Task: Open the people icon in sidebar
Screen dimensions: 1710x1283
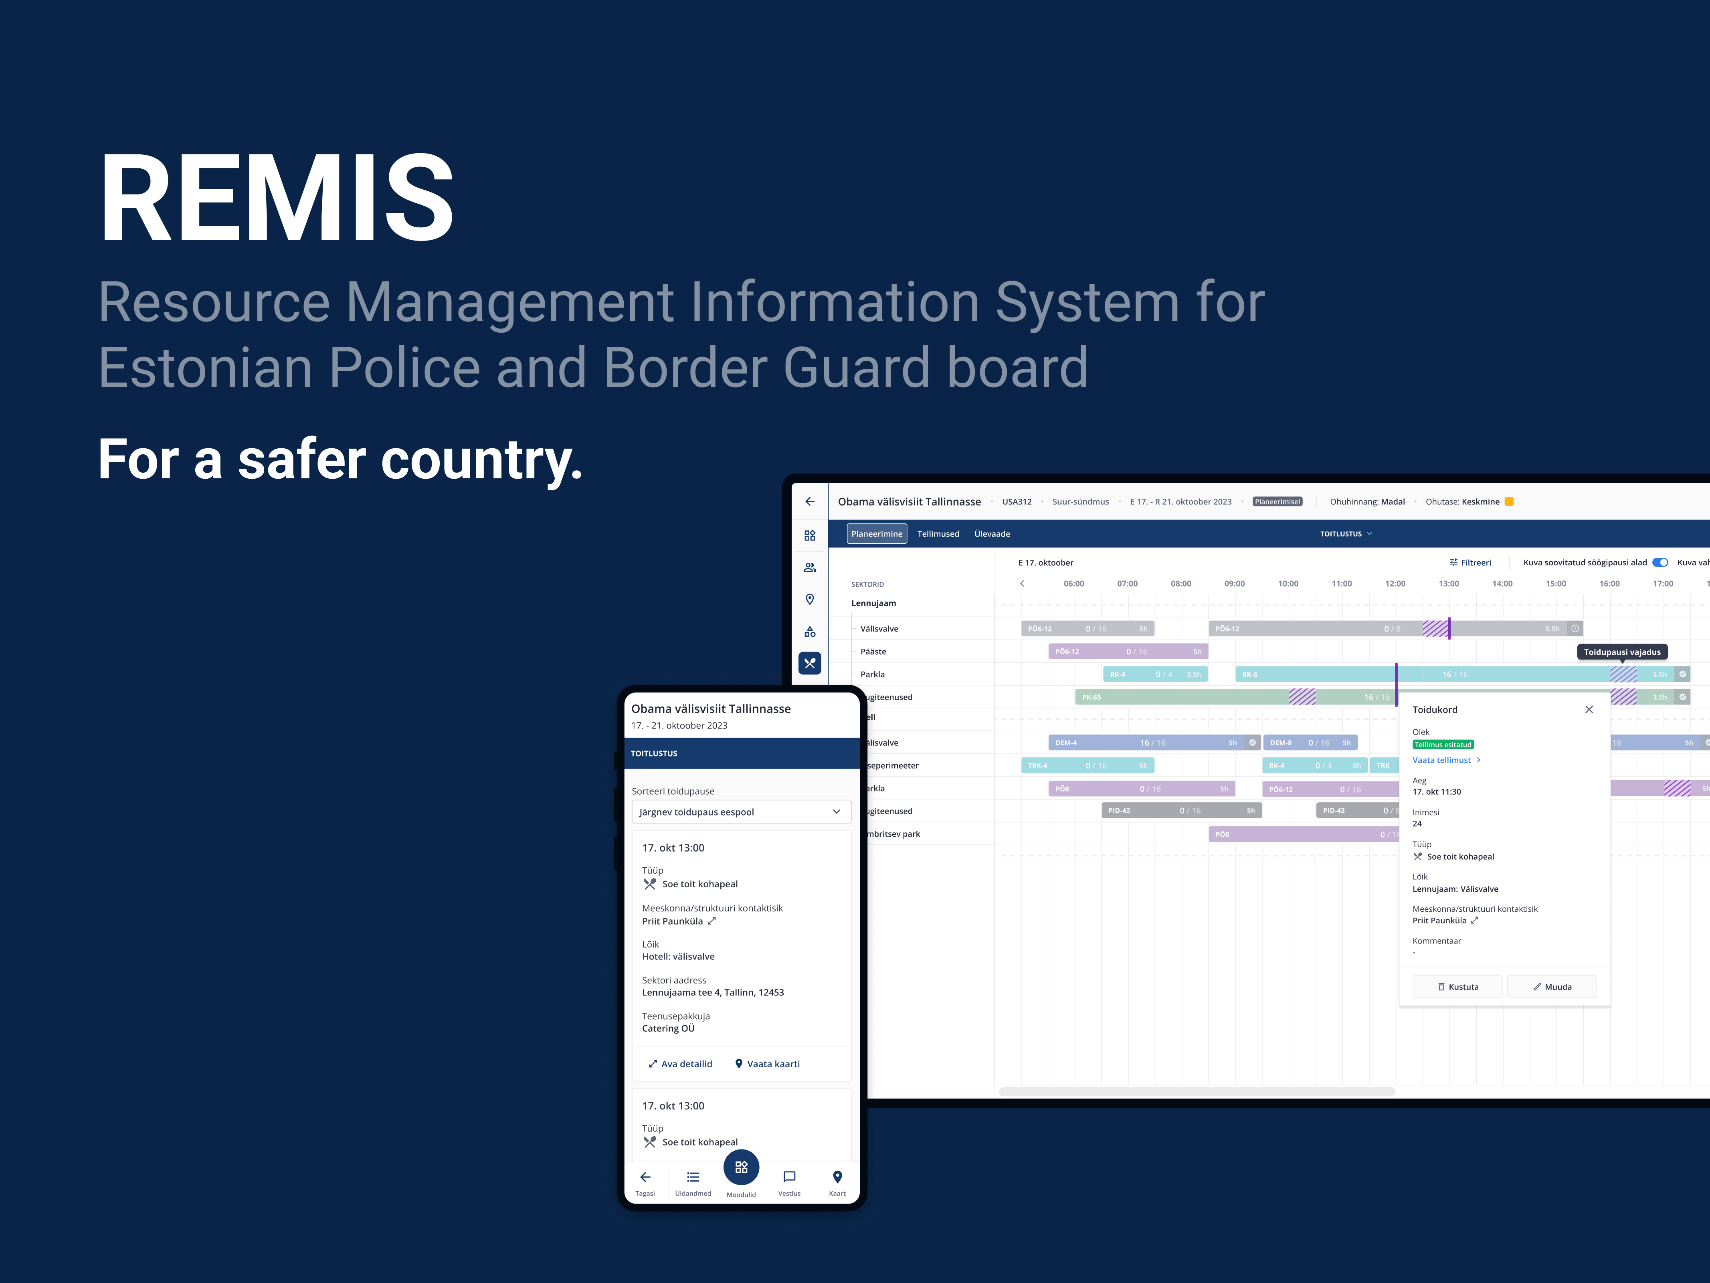Action: [809, 568]
